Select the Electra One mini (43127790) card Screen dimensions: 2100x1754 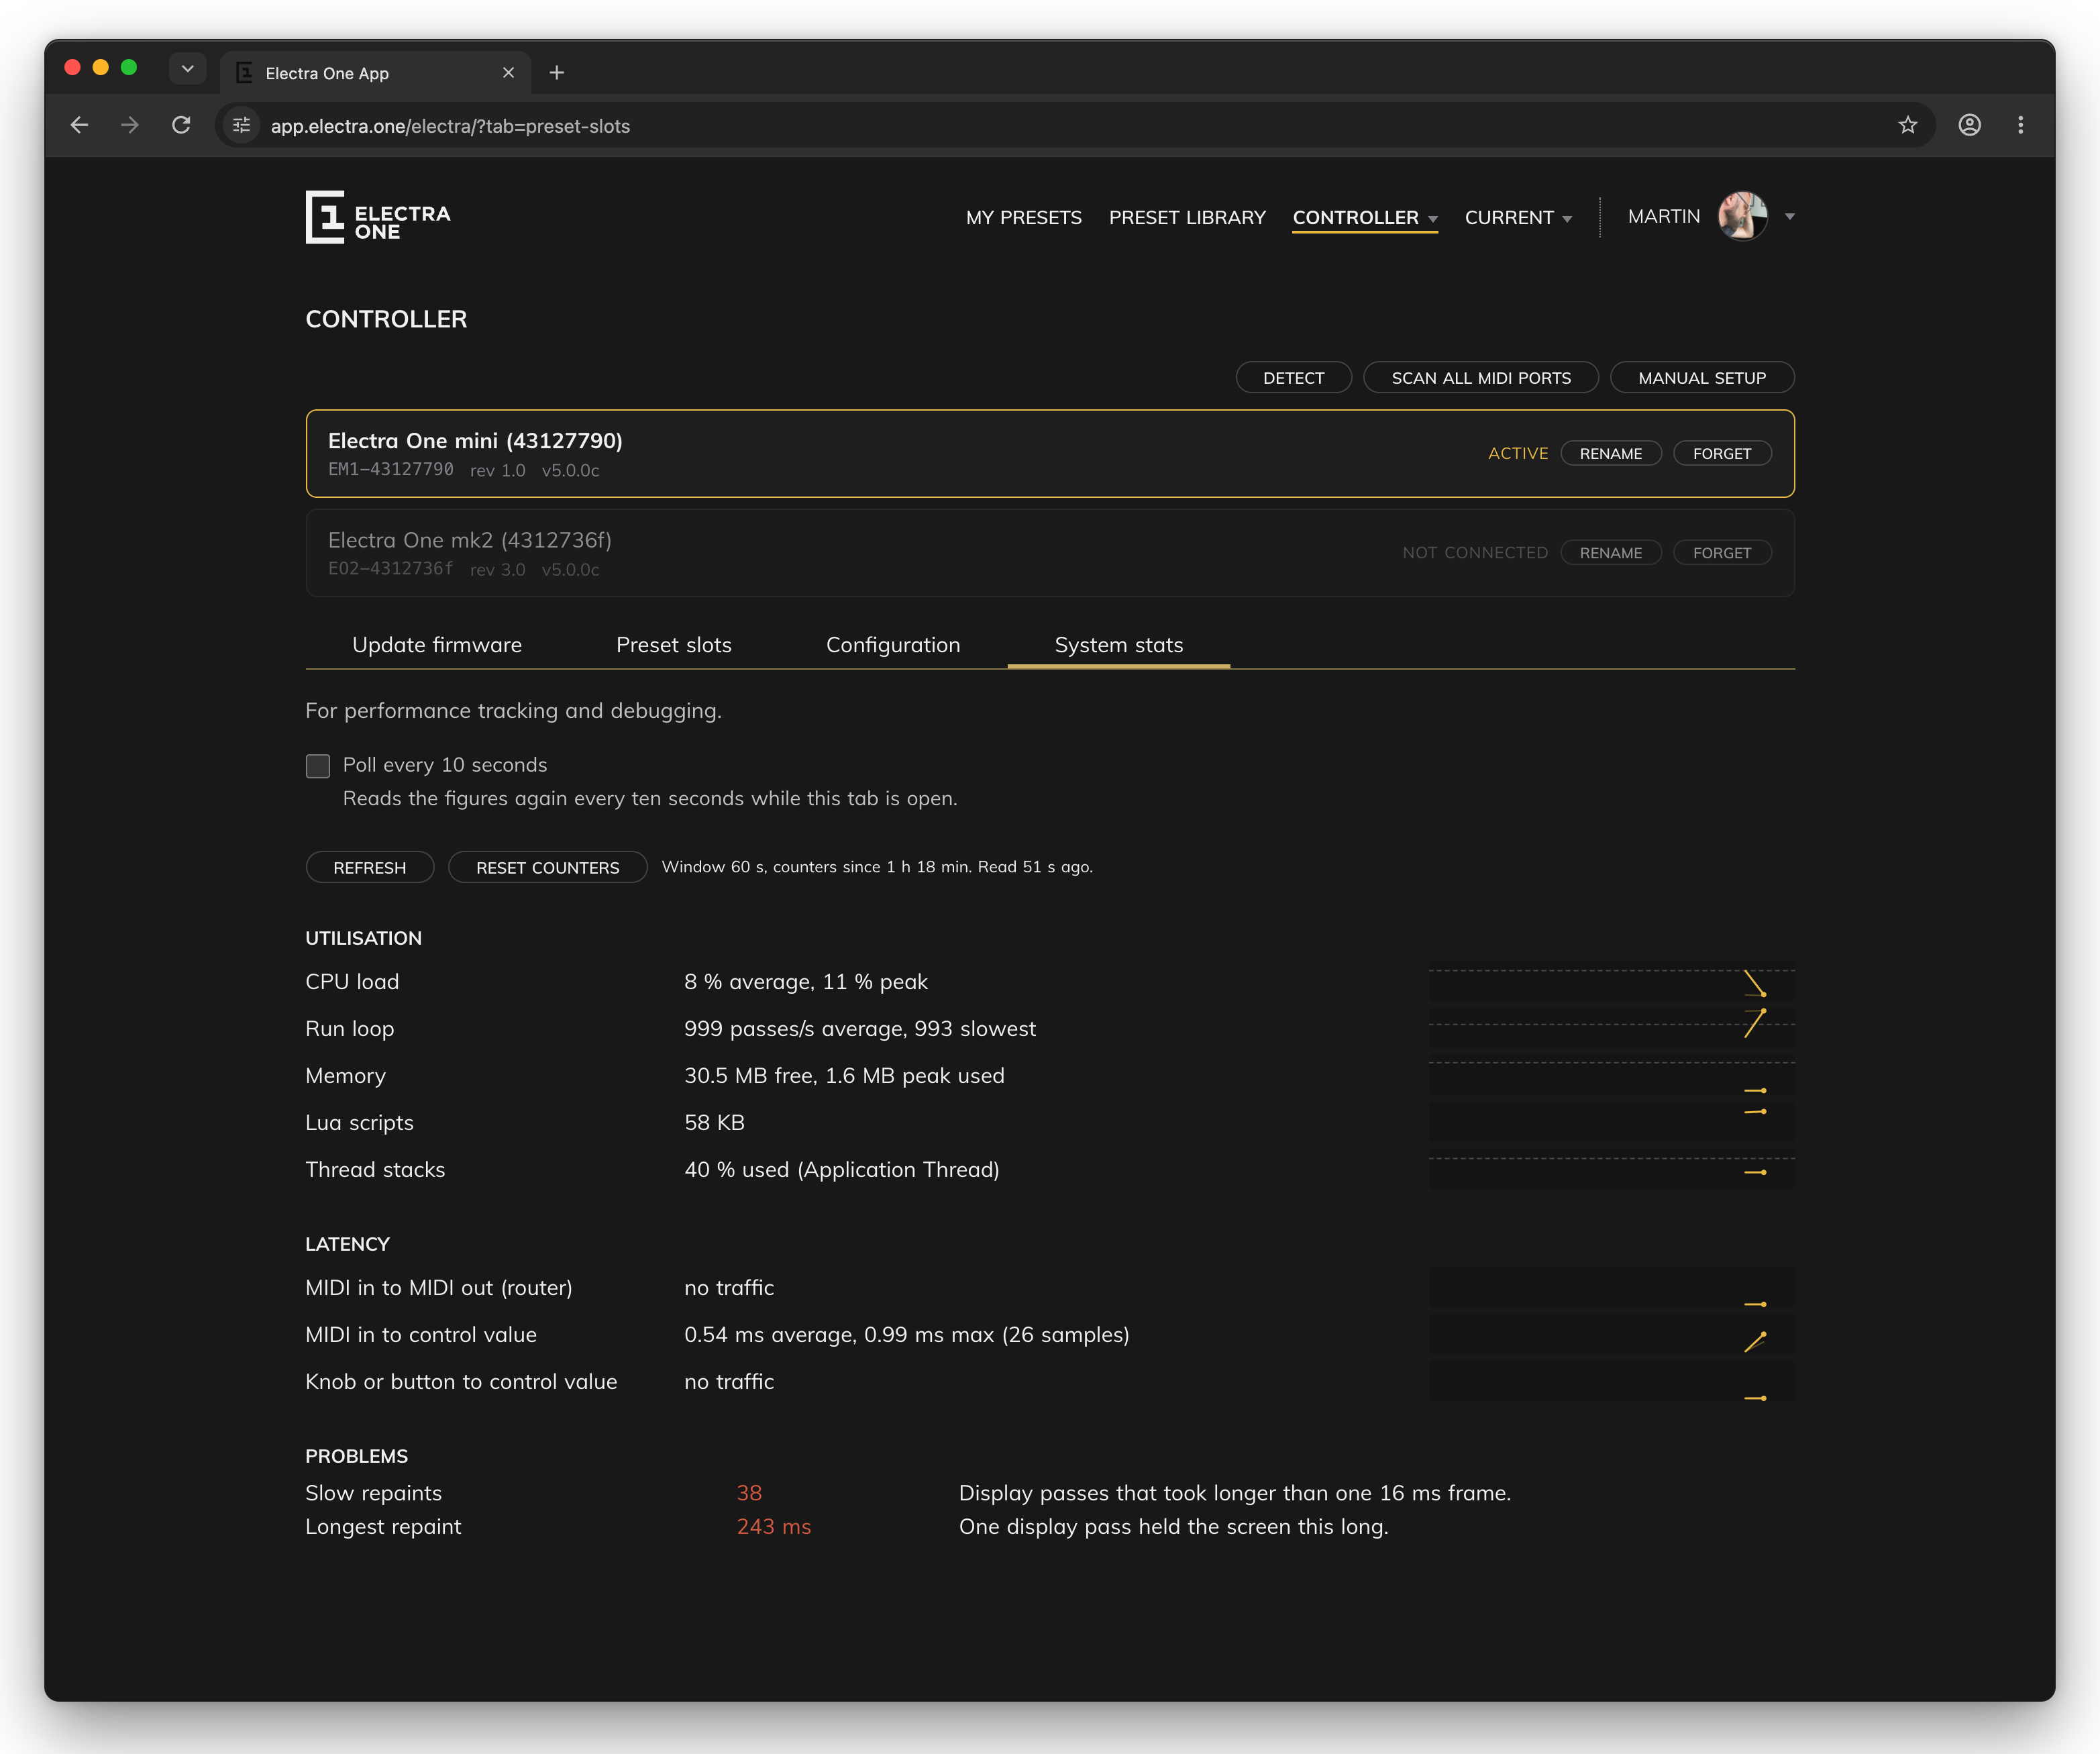click(x=1050, y=453)
